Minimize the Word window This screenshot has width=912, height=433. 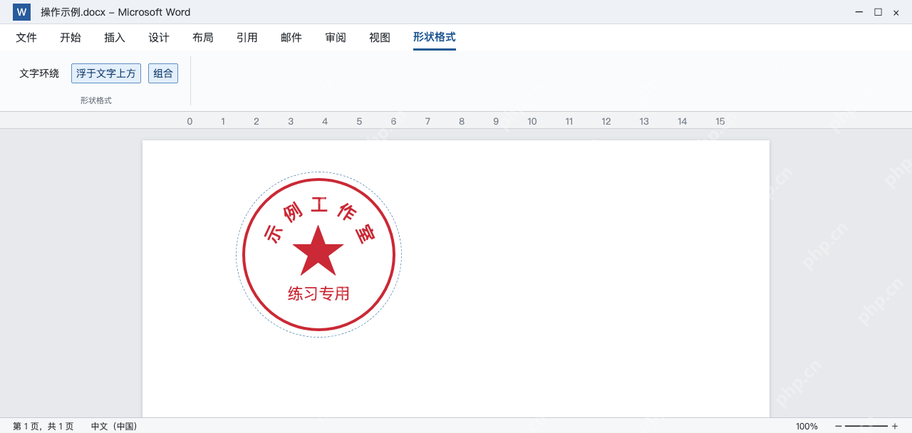(x=859, y=12)
